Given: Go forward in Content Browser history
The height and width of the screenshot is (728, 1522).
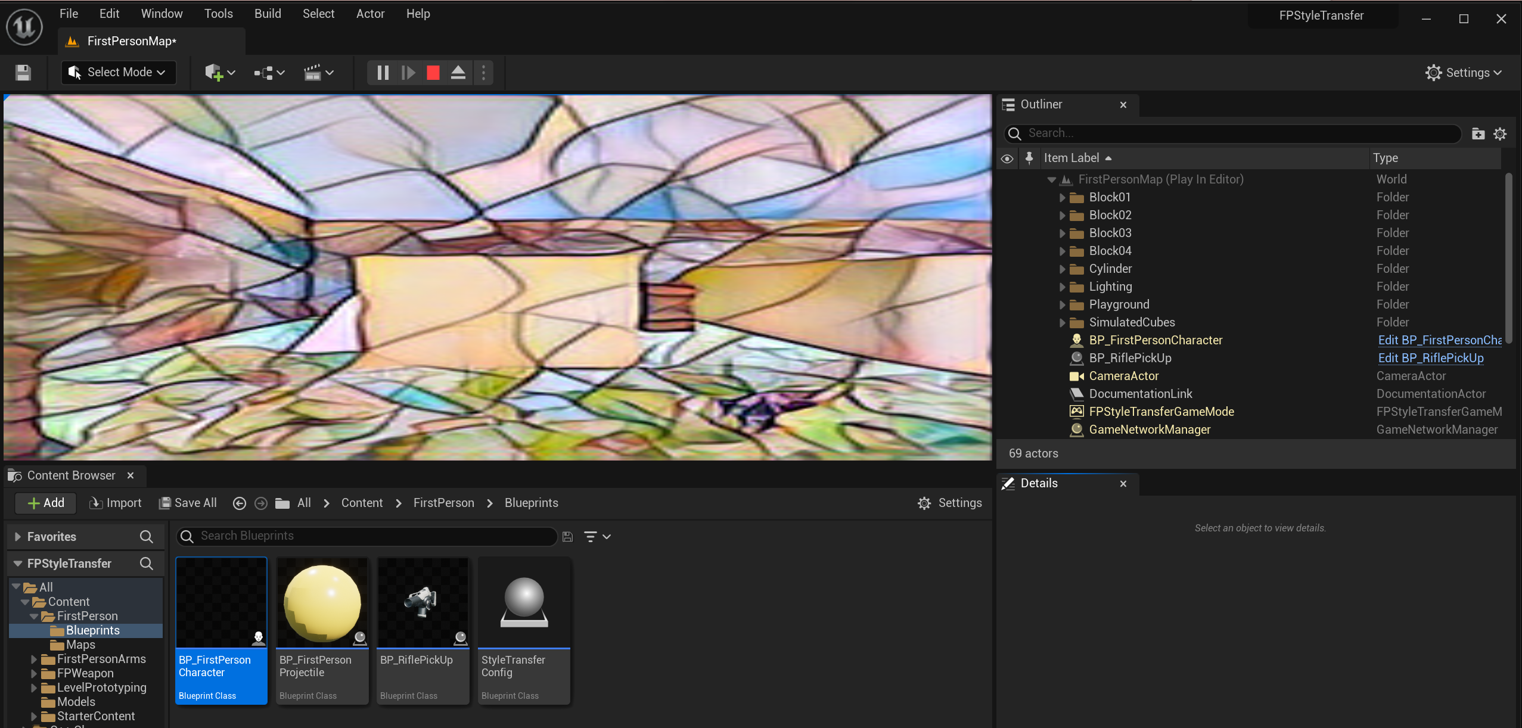Looking at the screenshot, I should [x=260, y=503].
